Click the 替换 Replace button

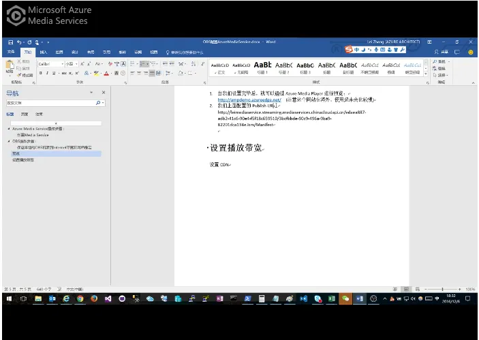439,68
